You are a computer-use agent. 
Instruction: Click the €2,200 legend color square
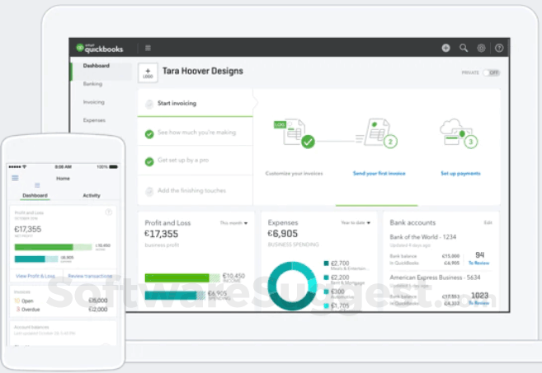(326, 277)
